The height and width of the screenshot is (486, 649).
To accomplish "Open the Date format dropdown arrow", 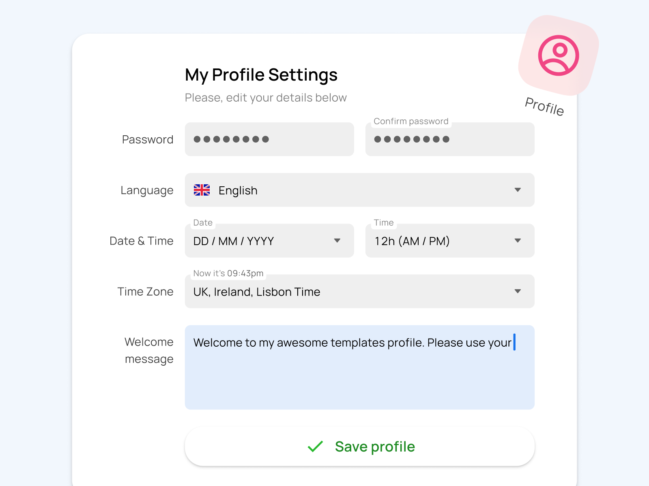I will 337,241.
